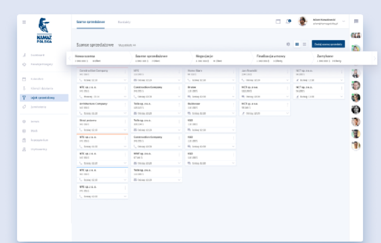Click the Dodaj szansę sprzedaży button
Screen dimensions: 381x243
tap(328, 44)
